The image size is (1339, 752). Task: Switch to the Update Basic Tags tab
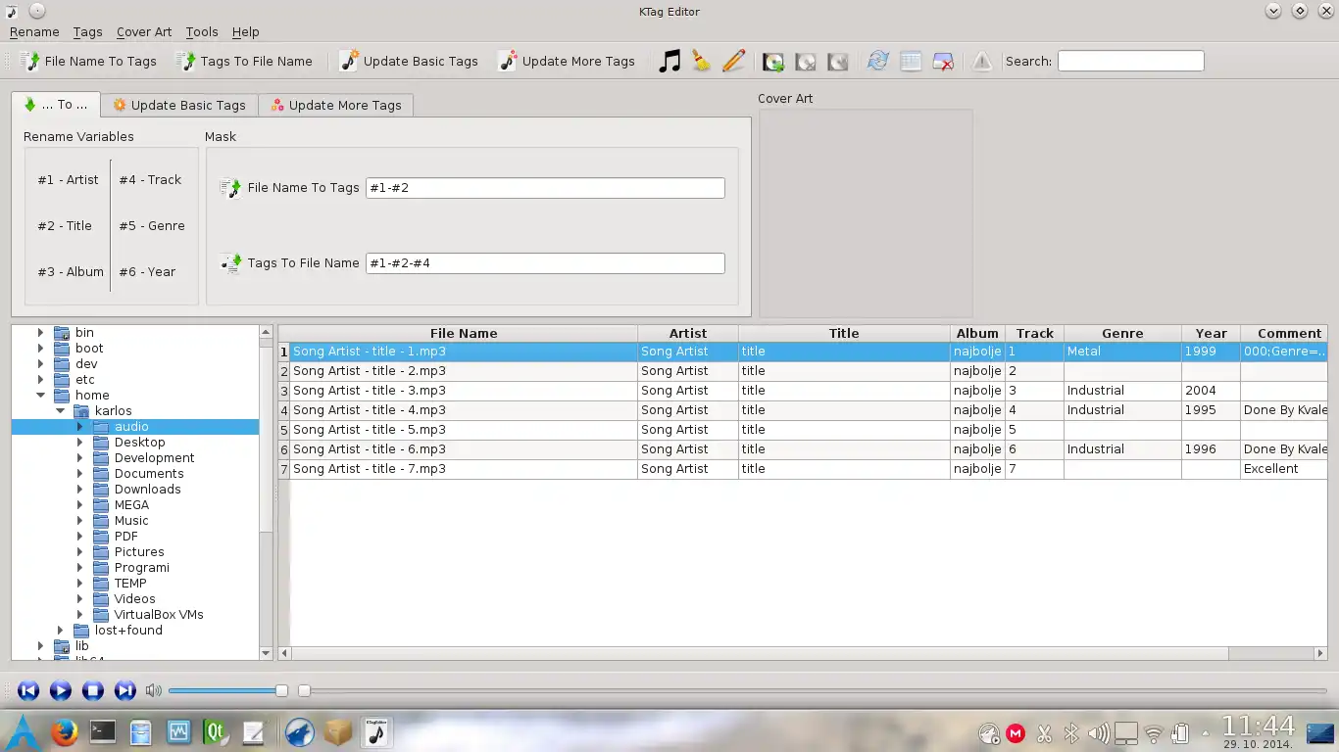[178, 105]
